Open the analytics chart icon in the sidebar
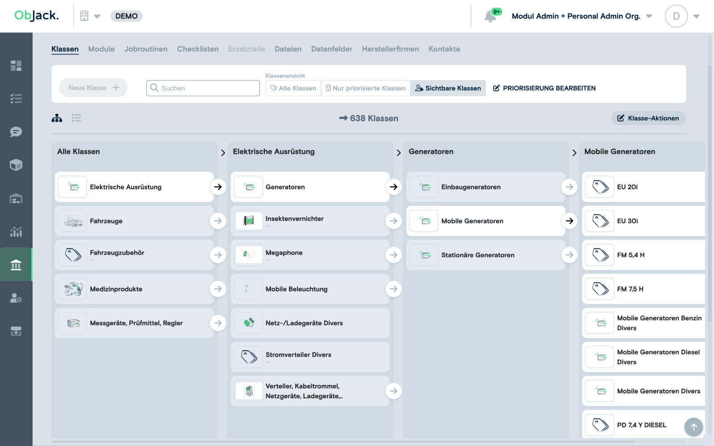This screenshot has height=446, width=714. (x=17, y=232)
